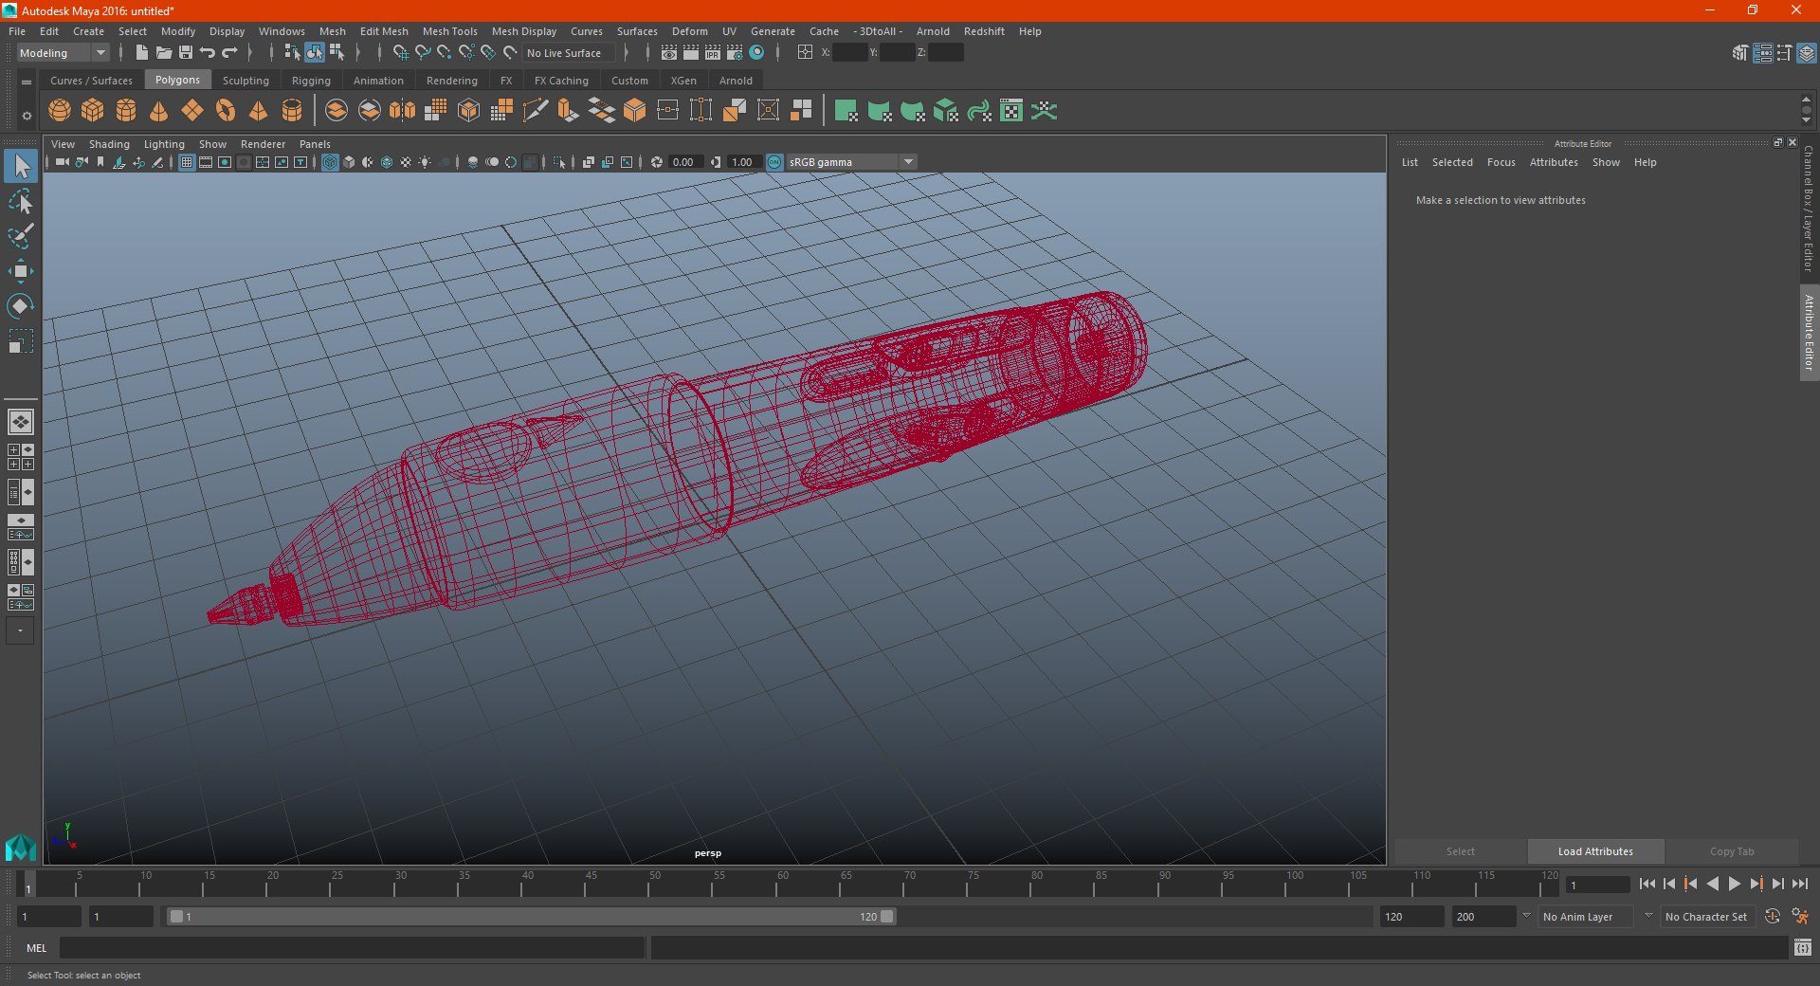
Task: Open animation preferences running-figure icon
Action: pyautogui.click(x=1800, y=917)
